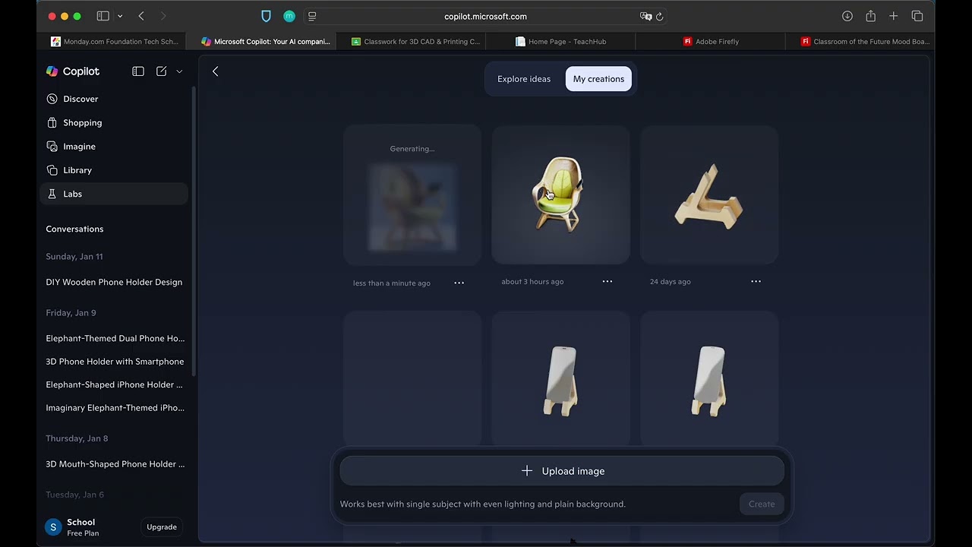Open the generating creation thumbnail
972x547 pixels.
coord(412,194)
